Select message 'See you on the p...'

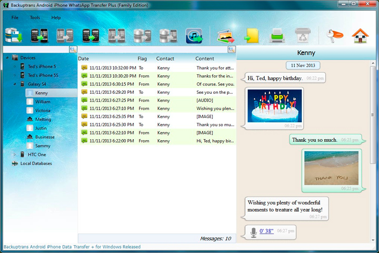point(158,92)
